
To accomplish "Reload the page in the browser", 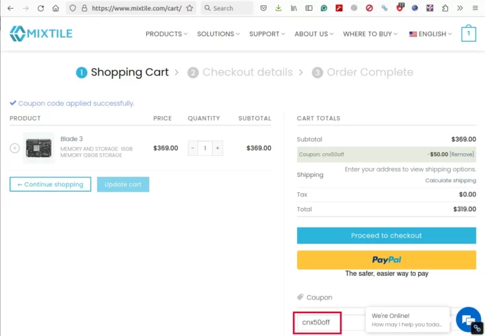I will tap(40, 9).
